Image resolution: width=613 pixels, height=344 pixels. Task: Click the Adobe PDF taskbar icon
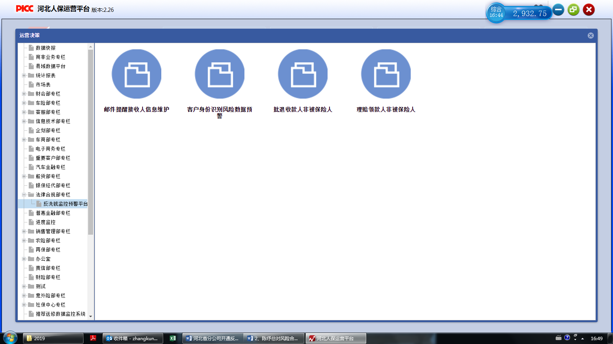(x=93, y=338)
